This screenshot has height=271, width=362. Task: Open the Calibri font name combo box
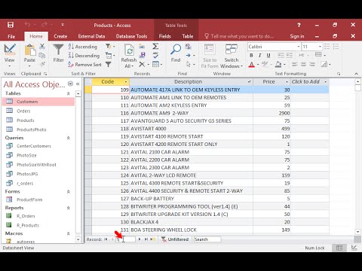point(274,47)
